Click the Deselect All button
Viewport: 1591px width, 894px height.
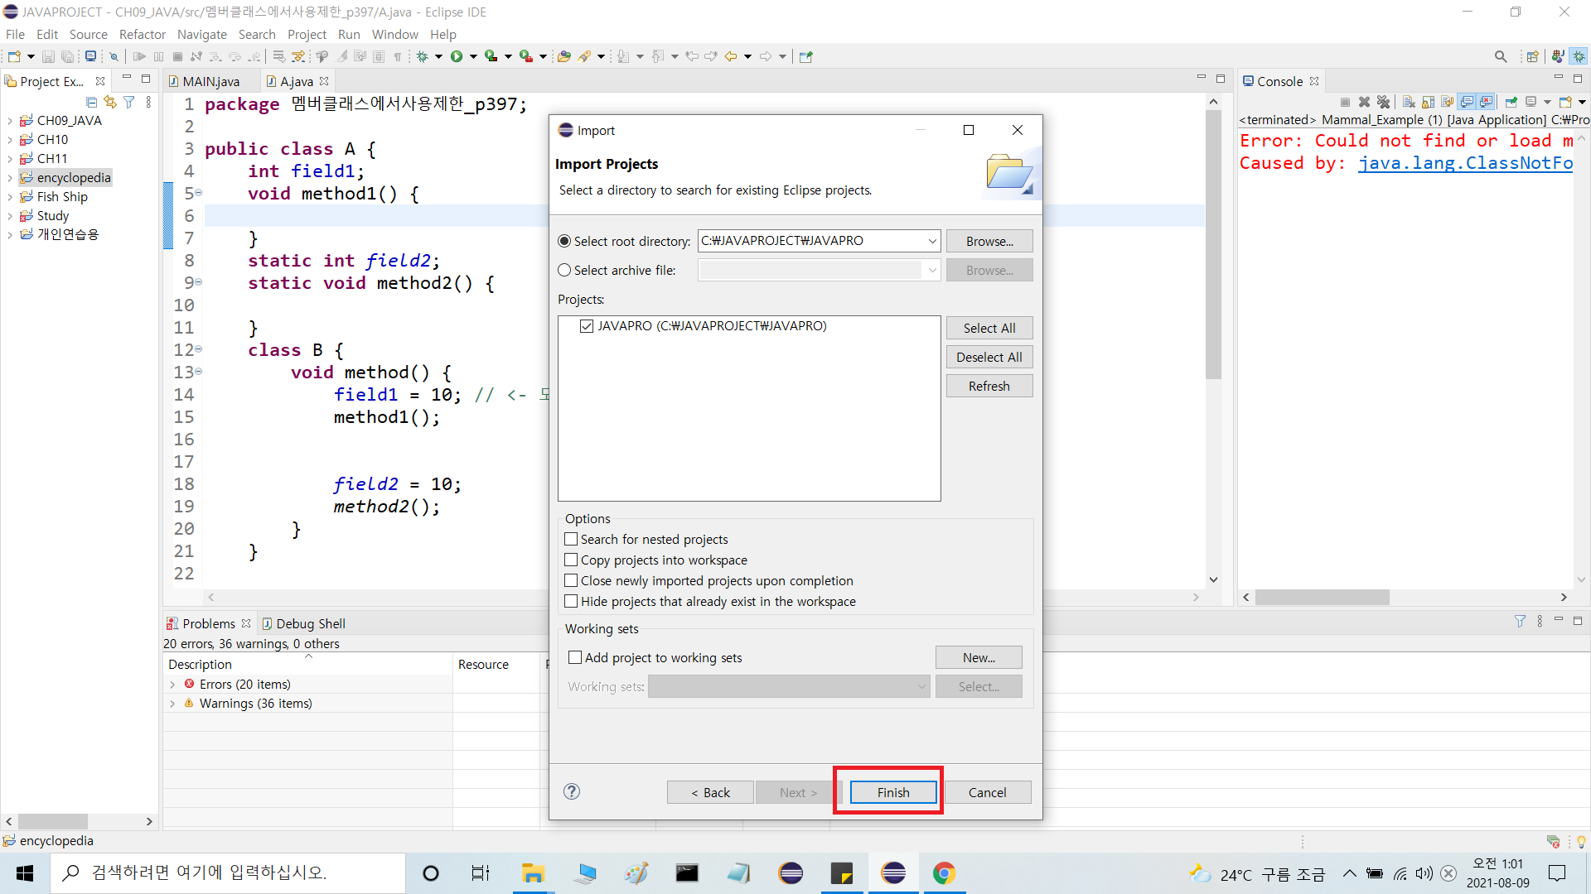[989, 357]
